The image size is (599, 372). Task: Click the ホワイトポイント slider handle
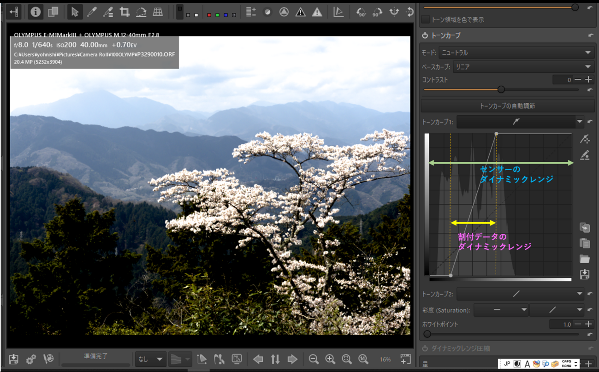427,334
